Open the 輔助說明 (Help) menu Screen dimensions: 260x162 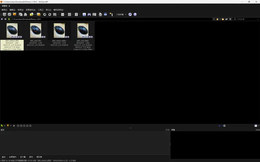tap(58, 10)
